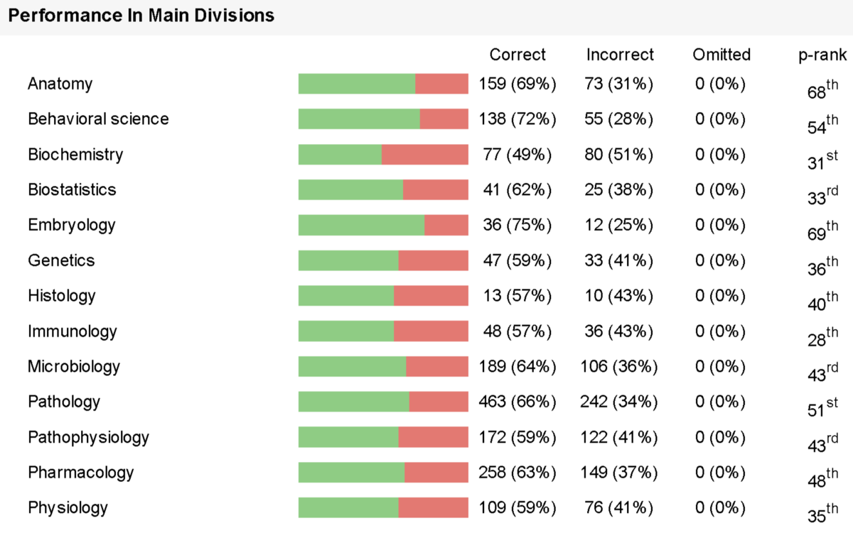Select the Biochemistry division label
The height and width of the screenshot is (540, 853).
click(75, 155)
